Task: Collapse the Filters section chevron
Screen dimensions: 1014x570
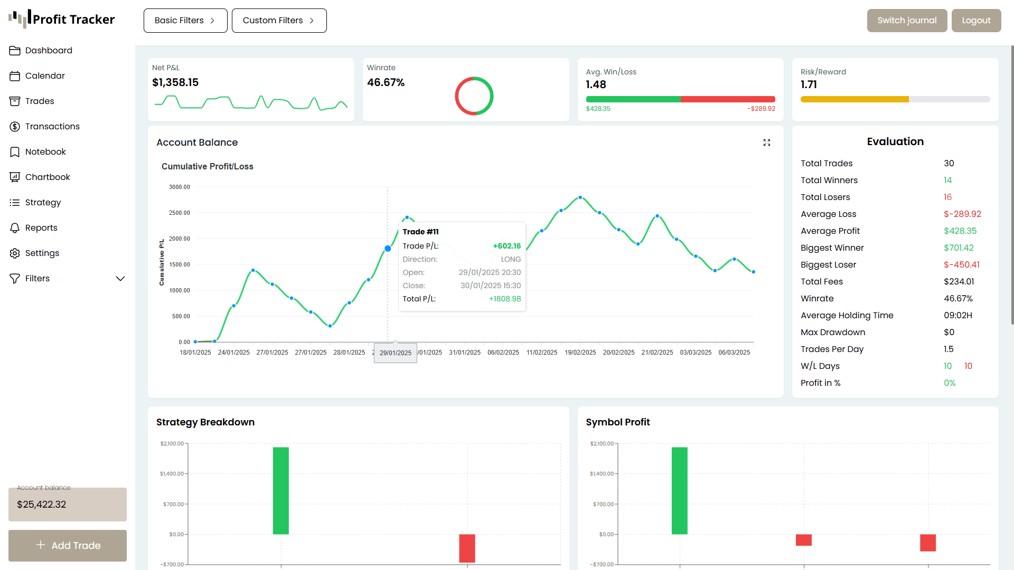Action: pos(120,278)
